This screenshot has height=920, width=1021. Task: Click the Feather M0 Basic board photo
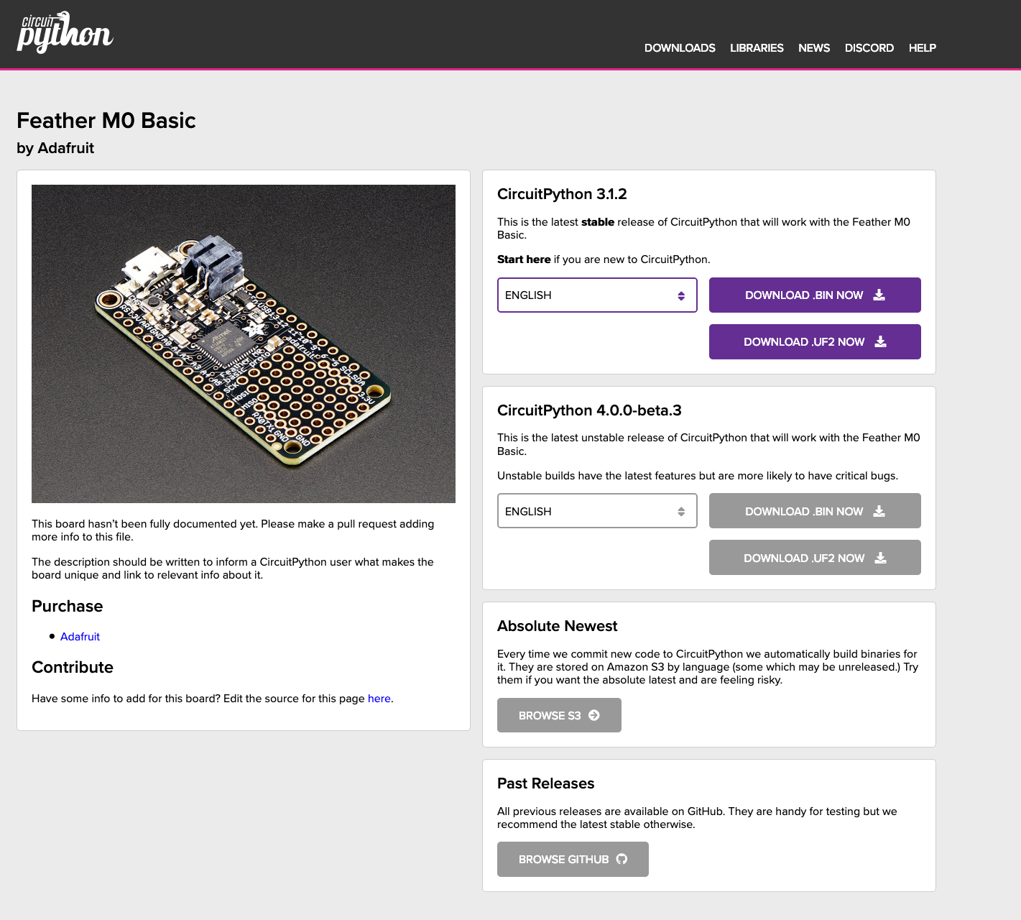244,344
